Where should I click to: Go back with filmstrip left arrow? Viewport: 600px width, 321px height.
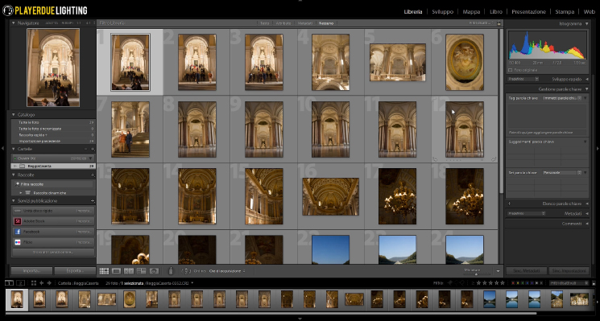click(41, 283)
